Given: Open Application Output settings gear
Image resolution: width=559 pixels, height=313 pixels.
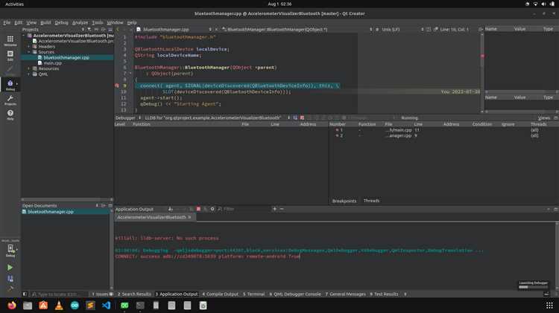Looking at the screenshot, I should 212,209.
